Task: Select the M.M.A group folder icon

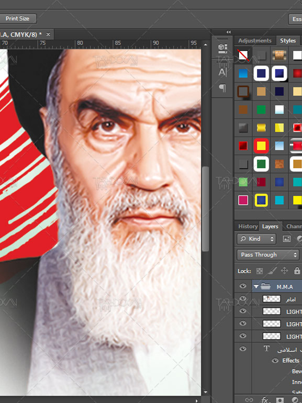Action: coord(265,286)
